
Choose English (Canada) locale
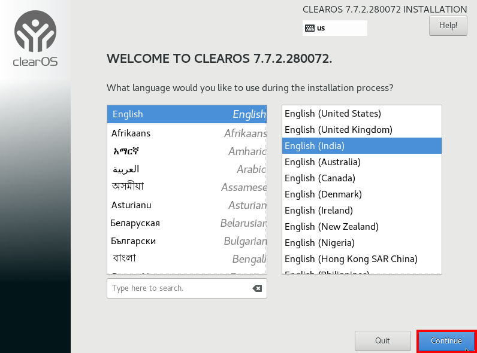point(362,178)
